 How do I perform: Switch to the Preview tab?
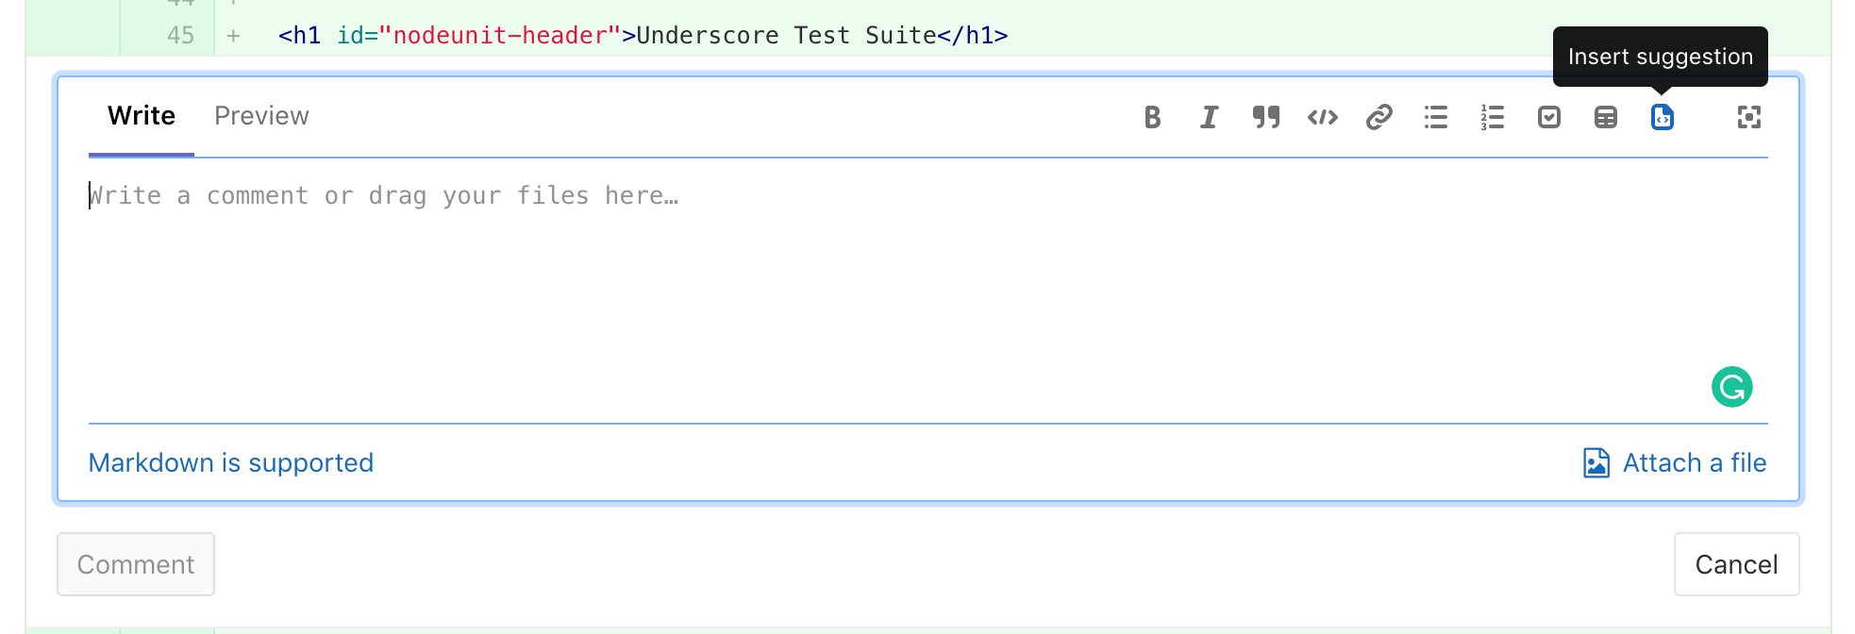pyautogui.click(x=261, y=116)
